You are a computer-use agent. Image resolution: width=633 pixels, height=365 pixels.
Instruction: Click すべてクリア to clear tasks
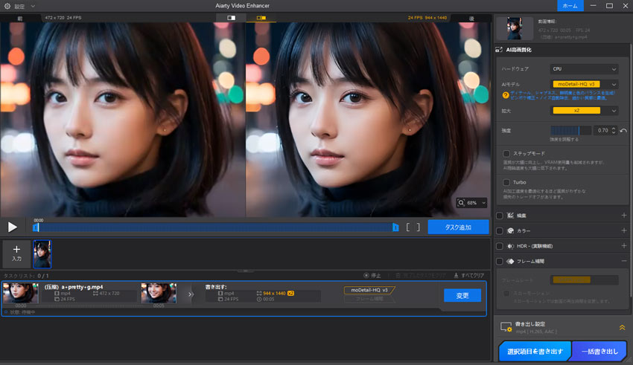coord(468,276)
